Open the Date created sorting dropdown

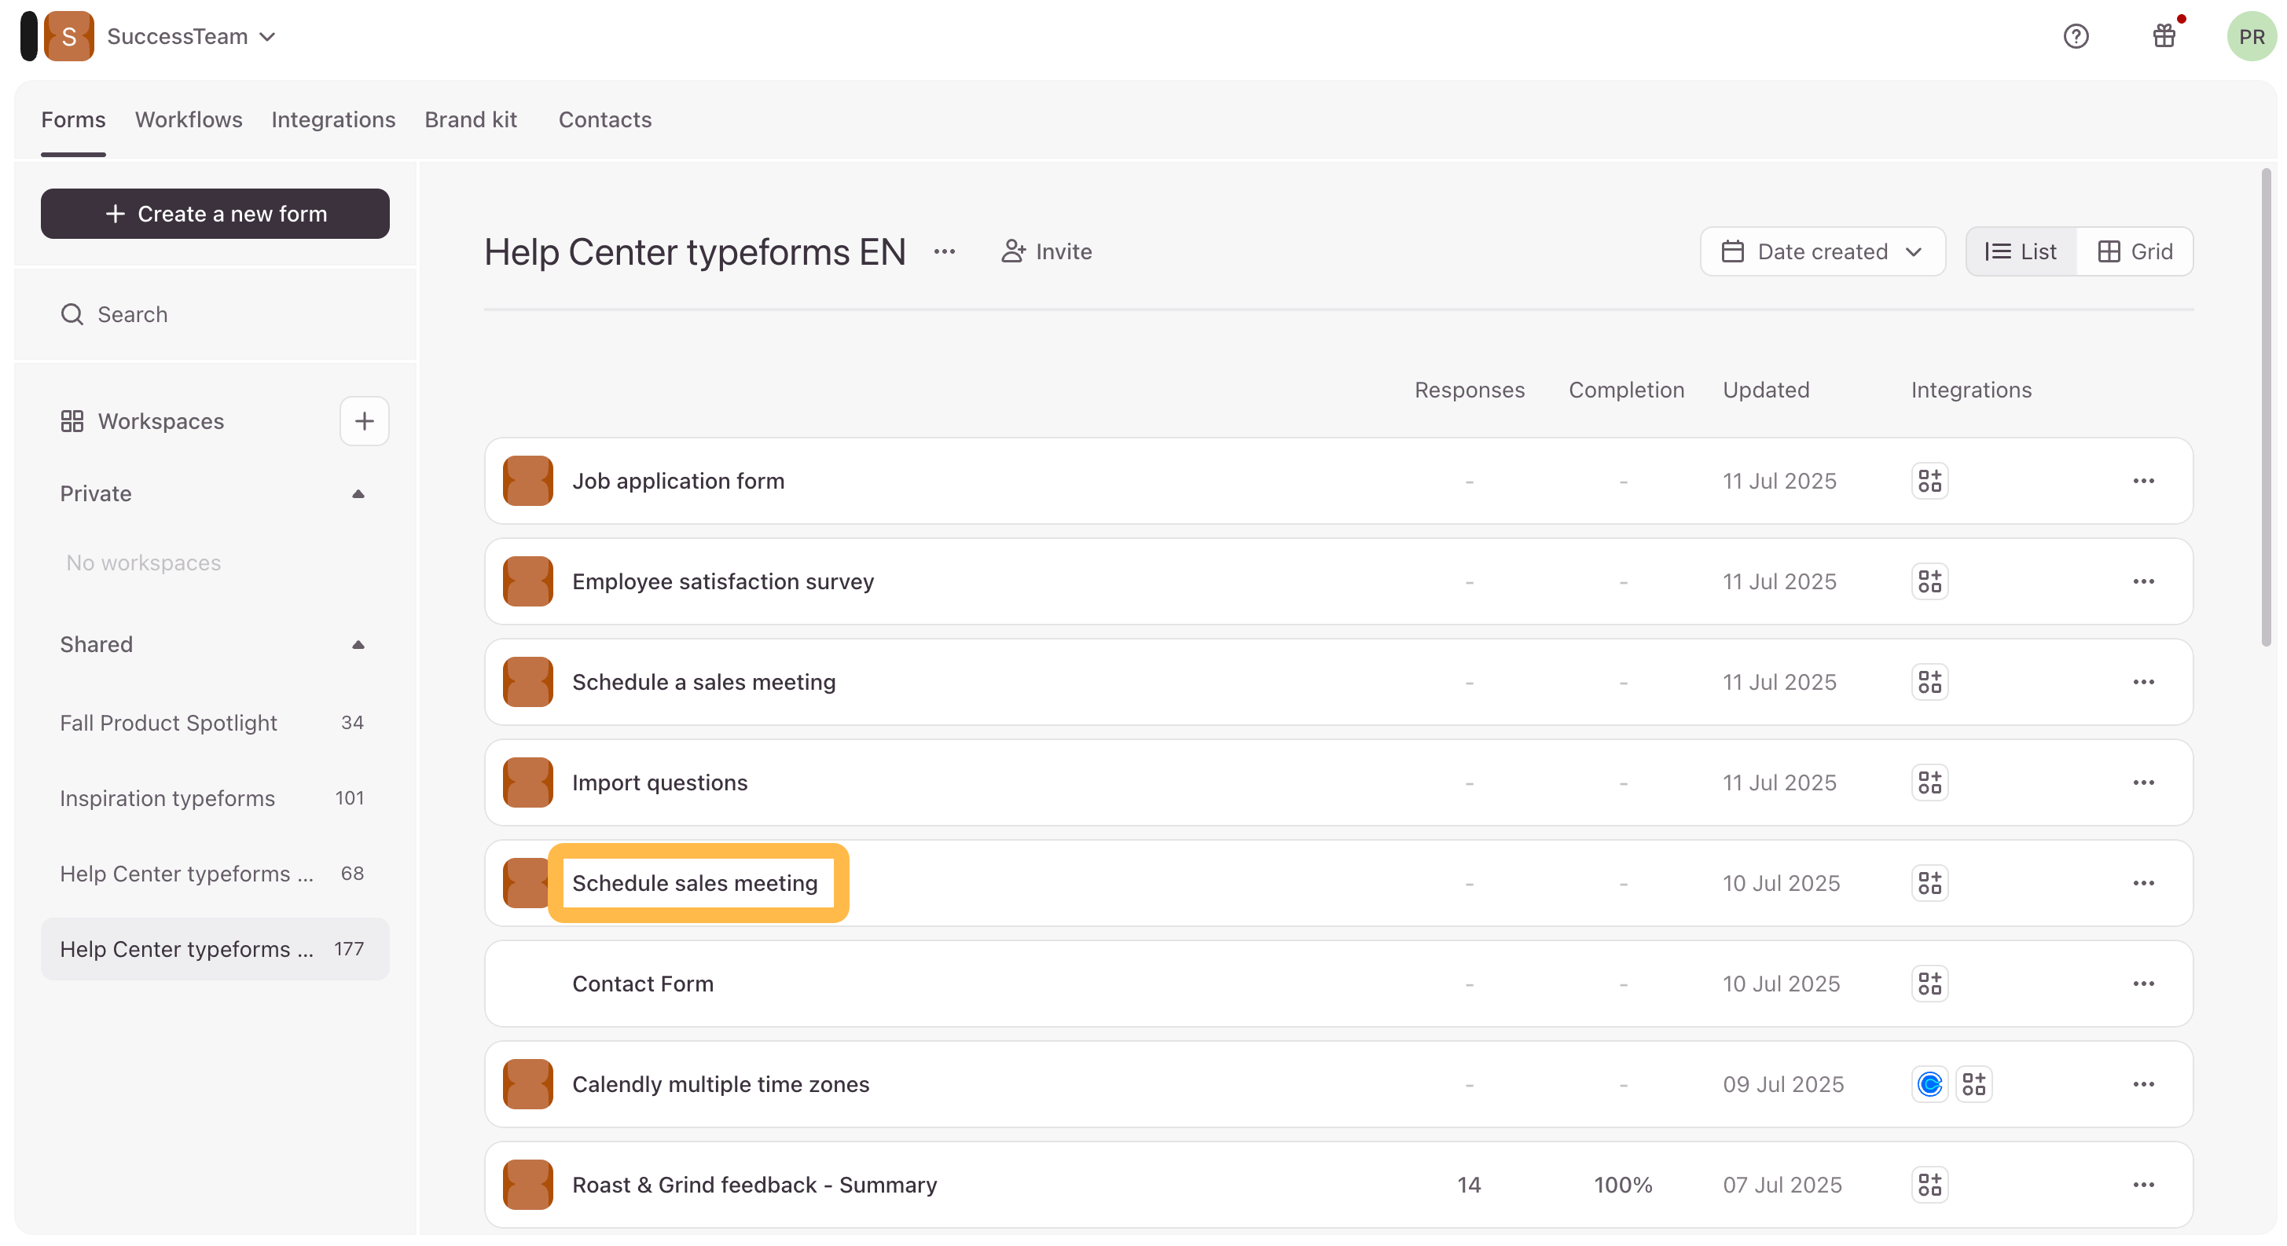point(1822,251)
